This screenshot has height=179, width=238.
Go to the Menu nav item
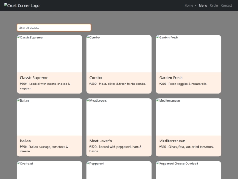[x=203, y=5]
